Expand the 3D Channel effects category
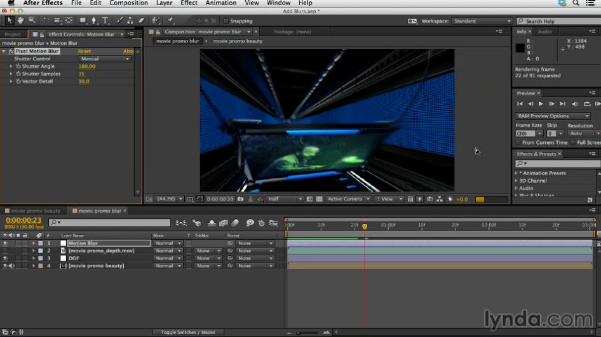 [516, 181]
